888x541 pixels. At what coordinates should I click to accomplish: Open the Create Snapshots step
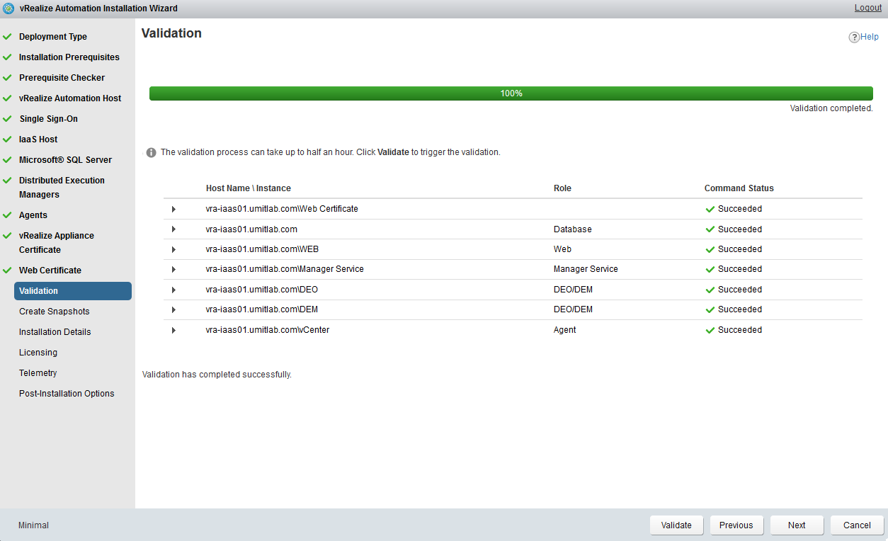coord(55,312)
